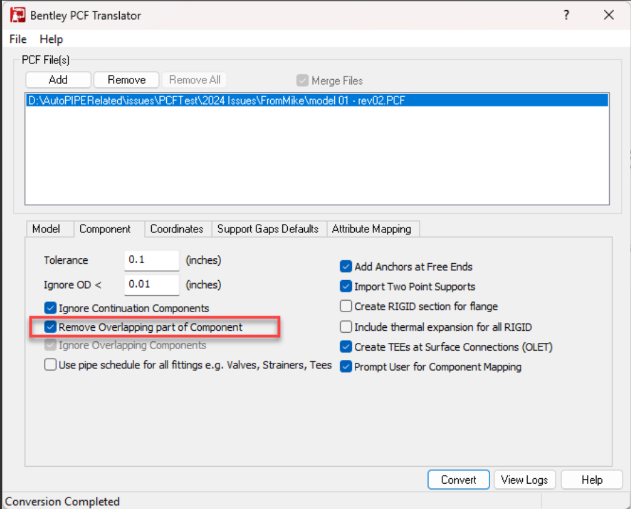Toggle Add Anchors at Free Ends checkbox

coord(346,266)
